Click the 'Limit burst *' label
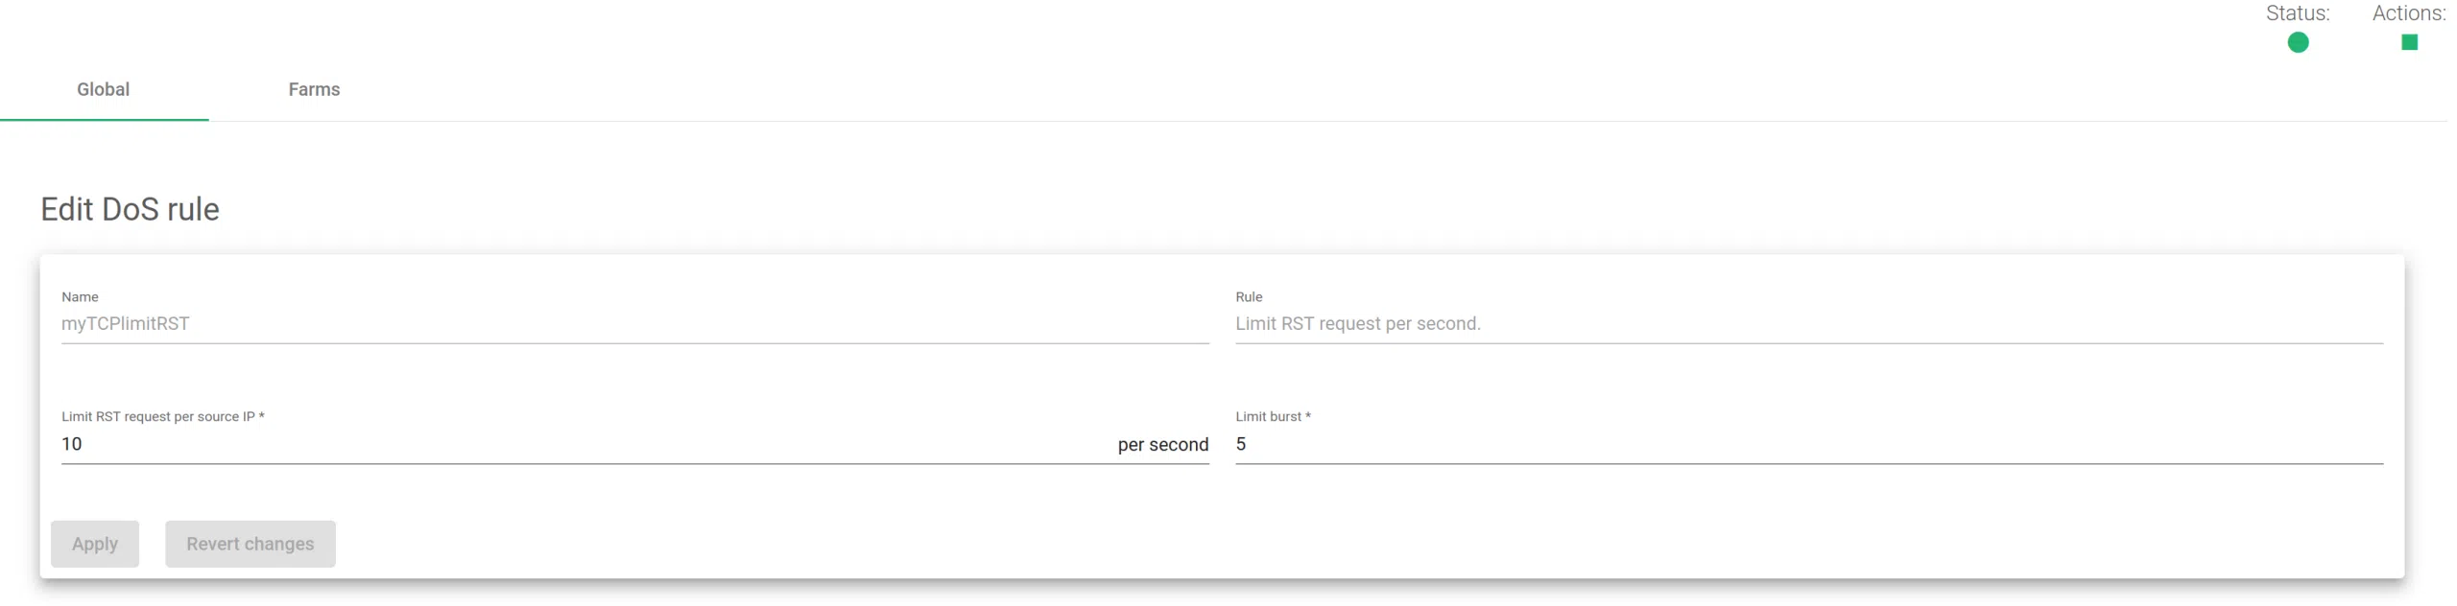The image size is (2457, 606). [x=1272, y=417]
